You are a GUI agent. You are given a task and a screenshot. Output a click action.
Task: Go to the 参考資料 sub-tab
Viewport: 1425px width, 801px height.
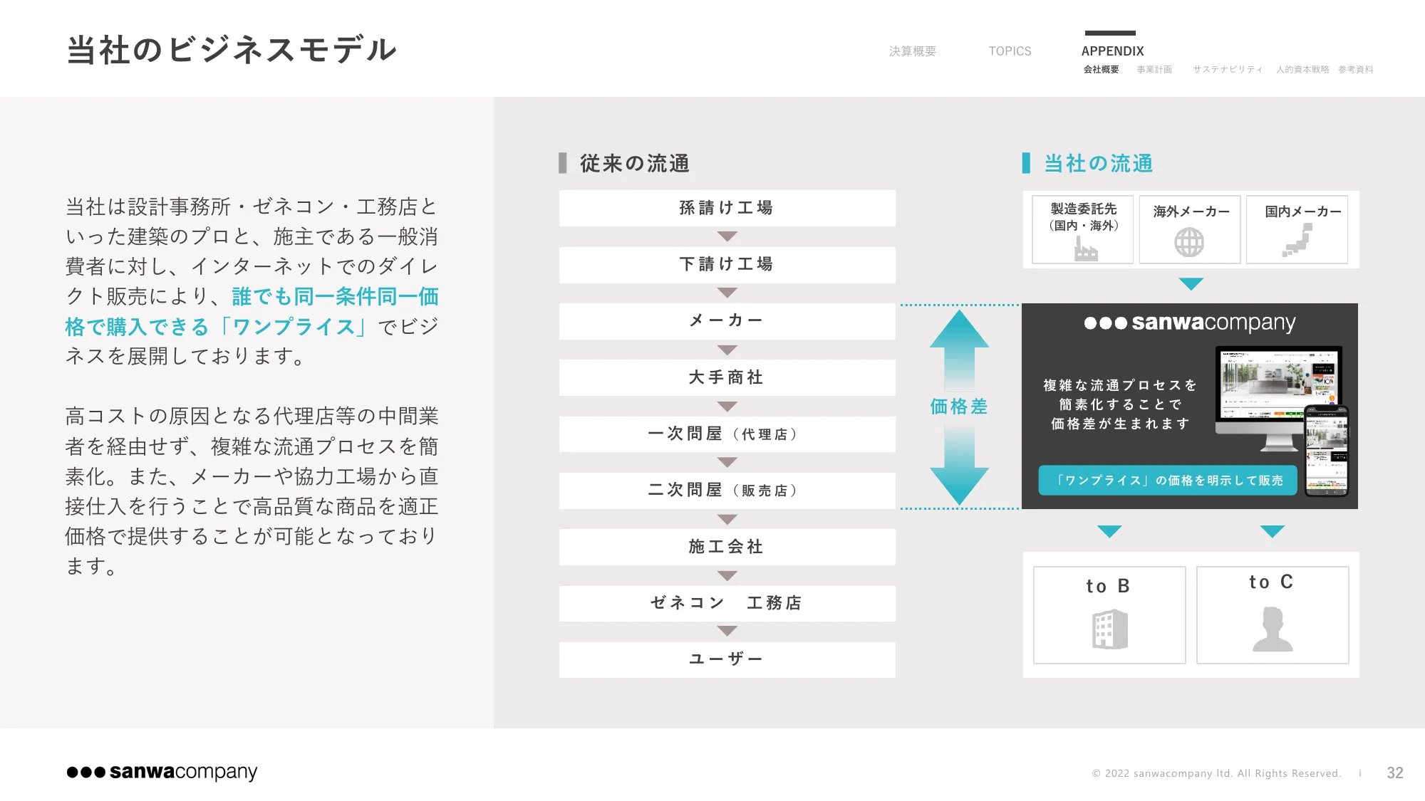(x=1355, y=69)
